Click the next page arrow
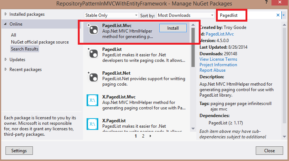This screenshot has width=289, height=161. click(x=151, y=136)
